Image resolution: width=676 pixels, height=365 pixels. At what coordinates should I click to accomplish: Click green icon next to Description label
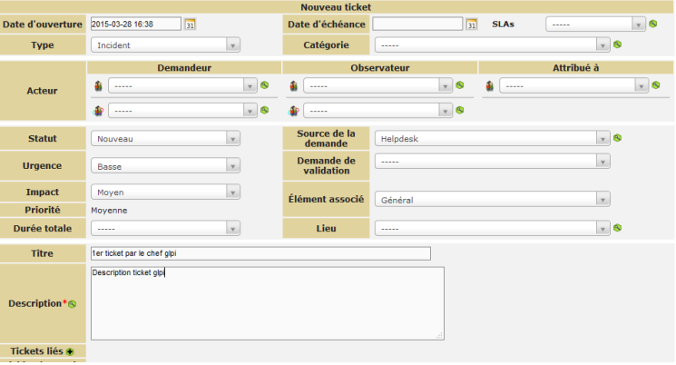(x=73, y=303)
